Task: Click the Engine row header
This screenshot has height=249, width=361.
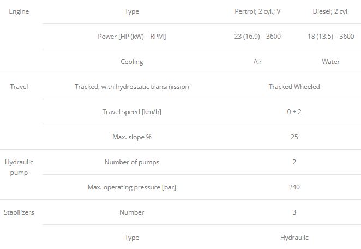Action: click(19, 11)
